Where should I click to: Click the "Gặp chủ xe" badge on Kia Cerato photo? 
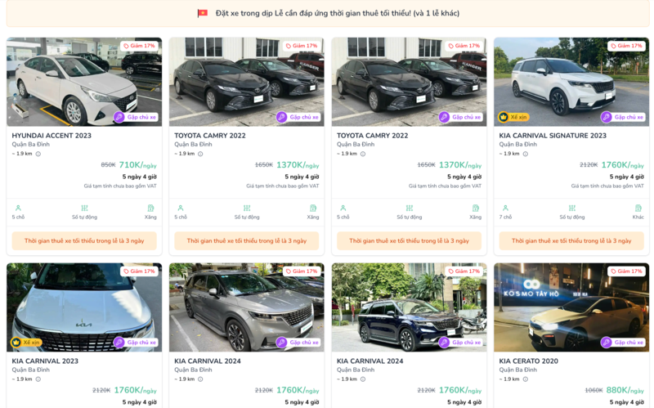pyautogui.click(x=624, y=343)
